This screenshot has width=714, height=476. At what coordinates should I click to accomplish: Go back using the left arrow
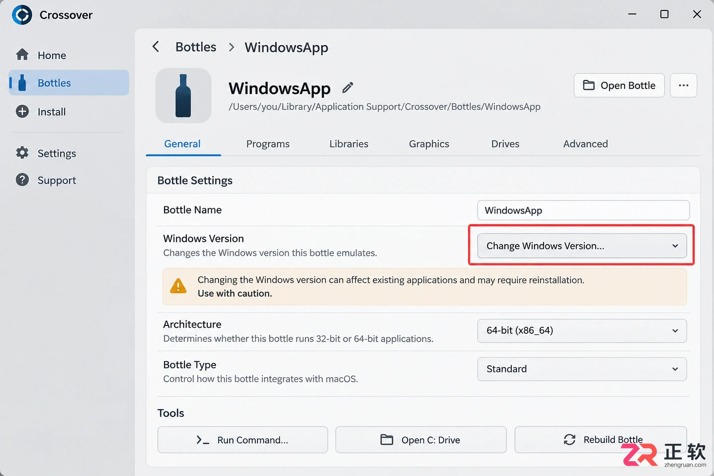(x=156, y=47)
